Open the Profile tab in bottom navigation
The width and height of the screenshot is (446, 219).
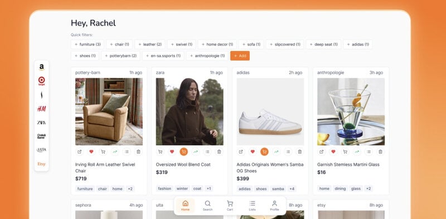click(x=274, y=206)
